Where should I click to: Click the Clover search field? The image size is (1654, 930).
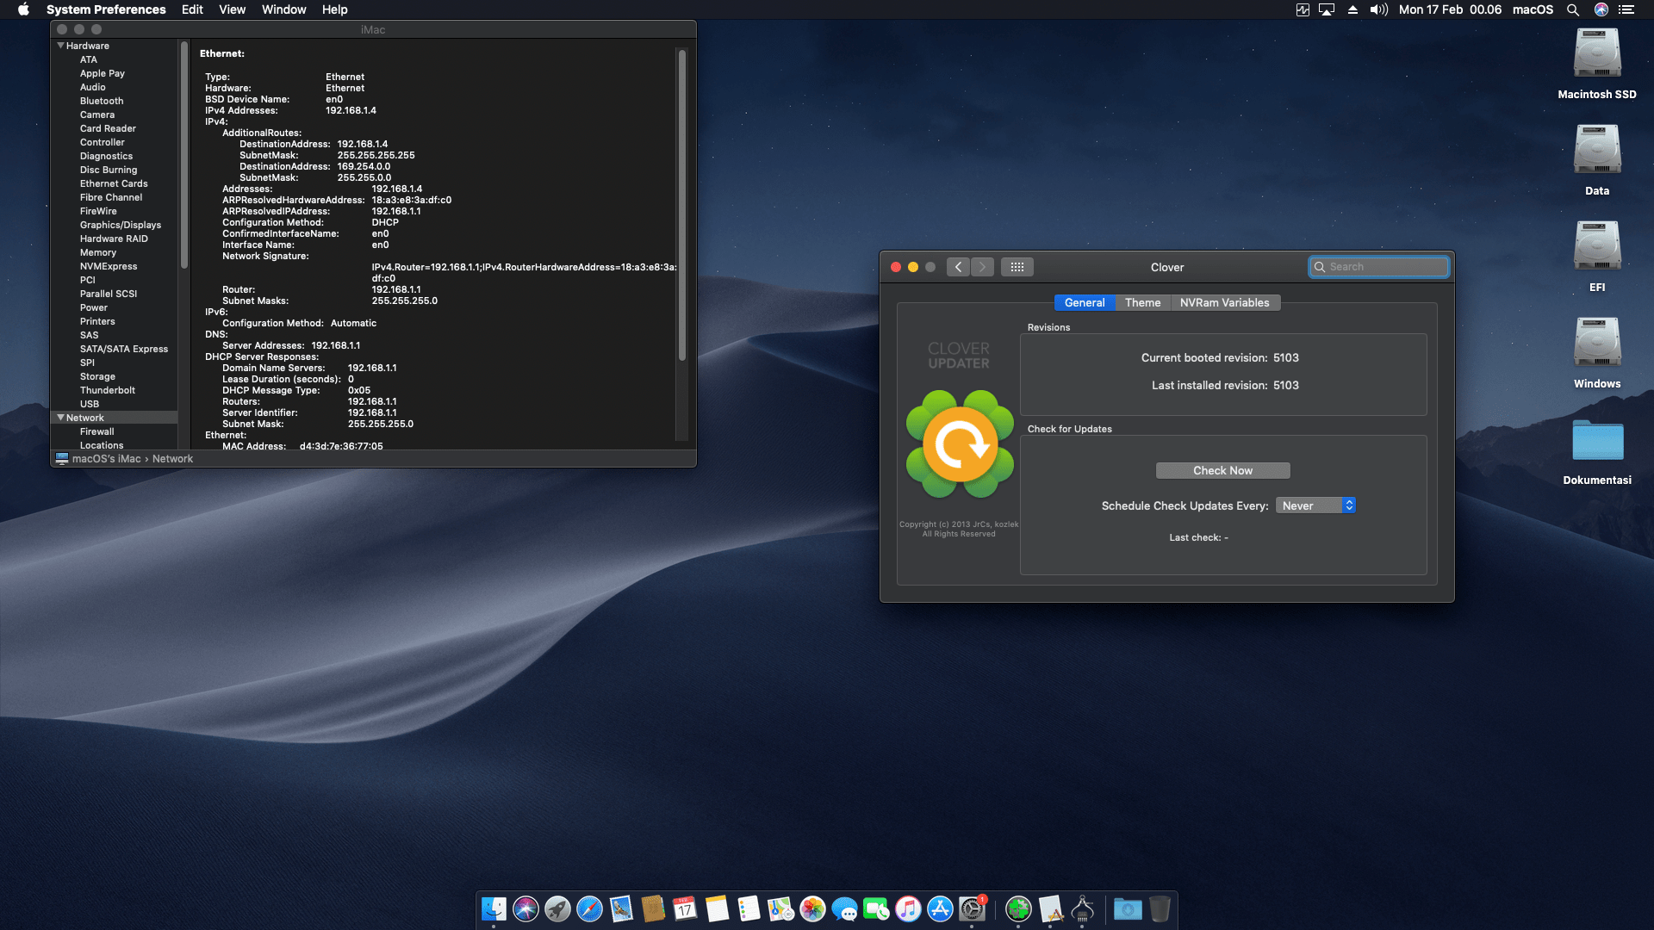(1379, 267)
